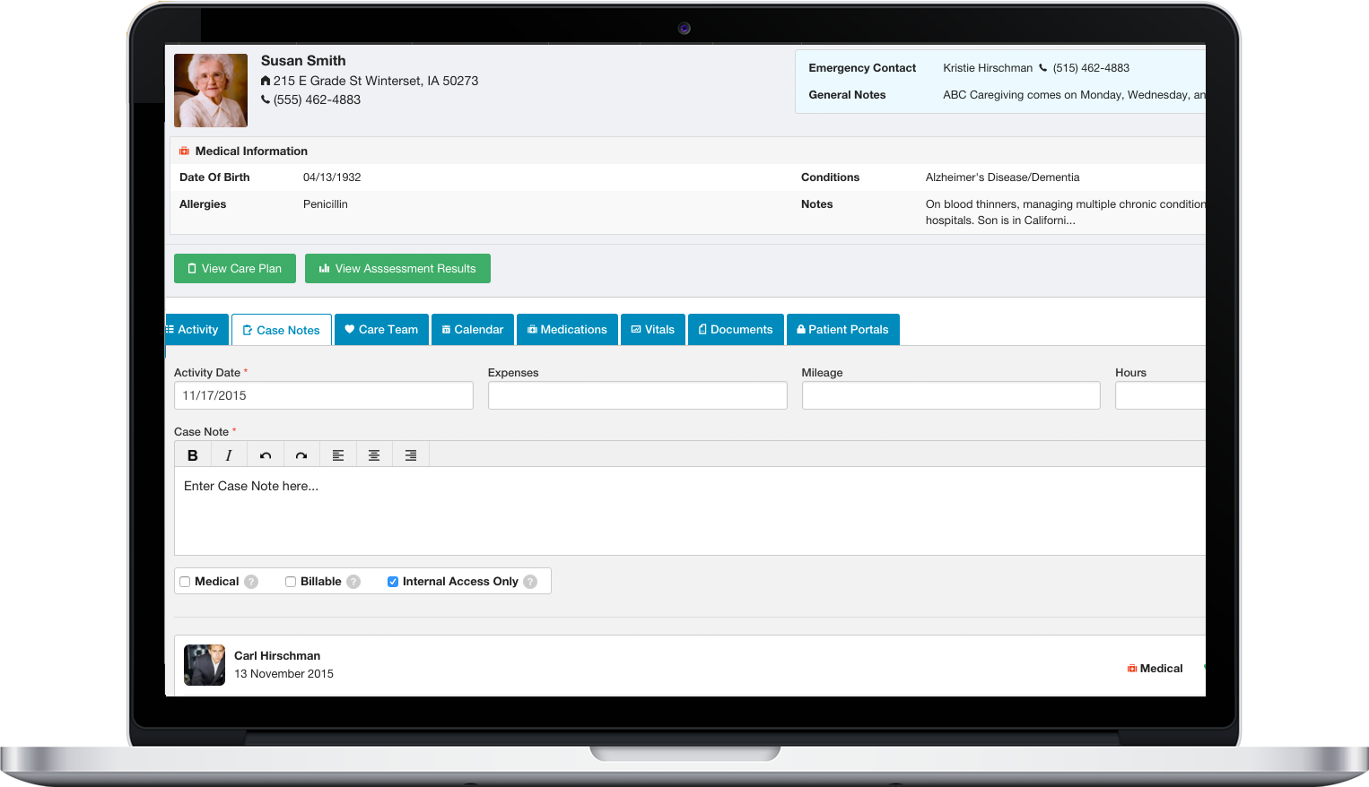Align case note text left
The width and height of the screenshot is (1369, 787).
pyautogui.click(x=338, y=455)
